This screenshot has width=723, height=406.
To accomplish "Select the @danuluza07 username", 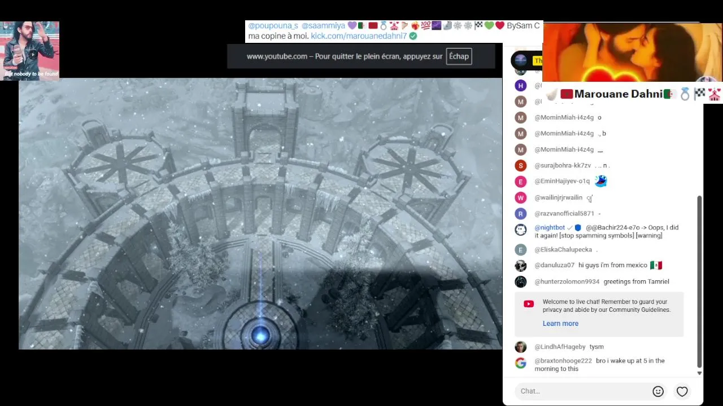I will 555,265.
